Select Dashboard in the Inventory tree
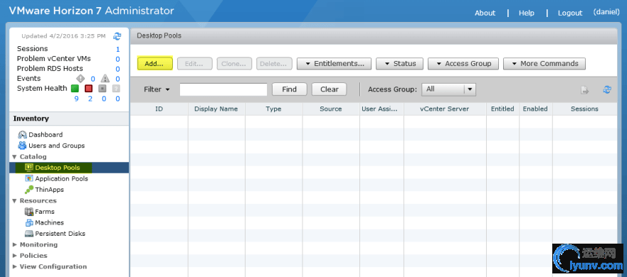 (x=46, y=135)
